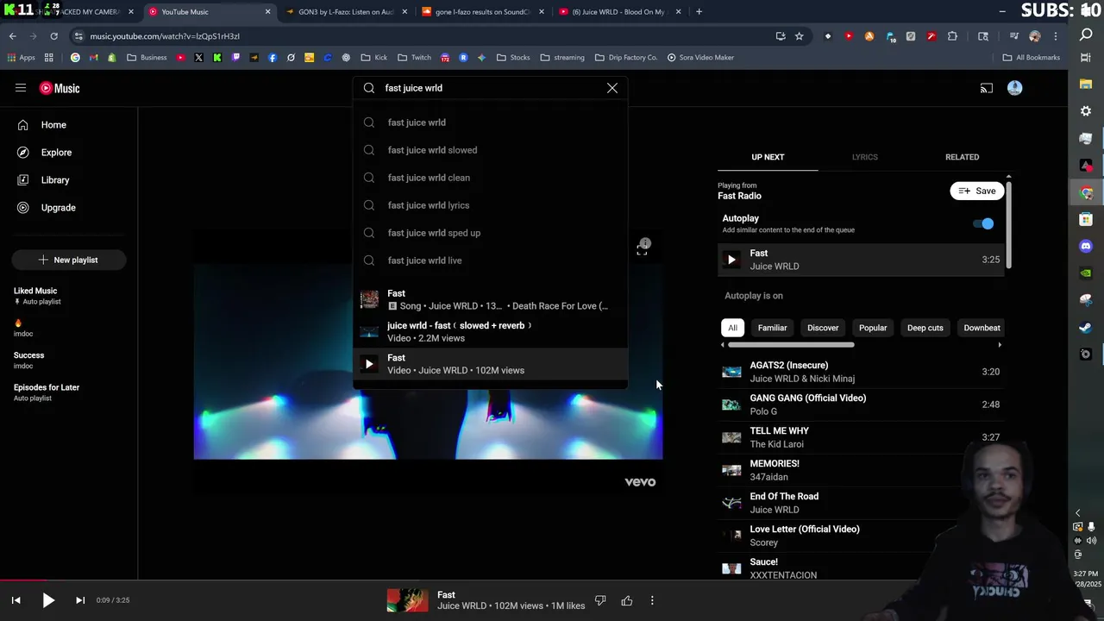Dislike the current song Fast

point(600,600)
